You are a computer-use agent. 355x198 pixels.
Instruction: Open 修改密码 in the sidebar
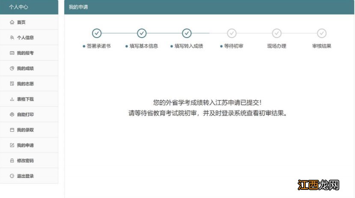pos(29,160)
